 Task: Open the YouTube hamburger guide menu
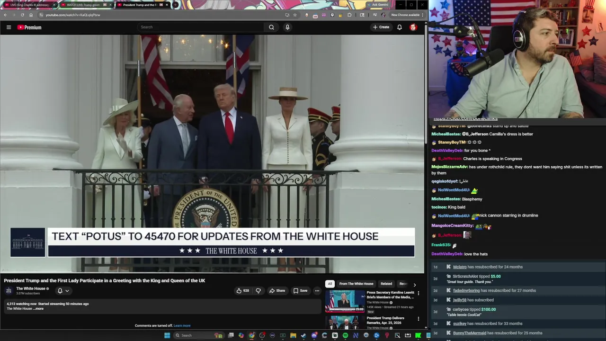coord(9,27)
